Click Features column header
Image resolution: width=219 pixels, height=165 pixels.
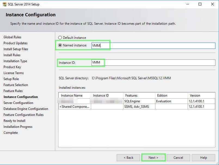pyautogui.click(x=139, y=96)
